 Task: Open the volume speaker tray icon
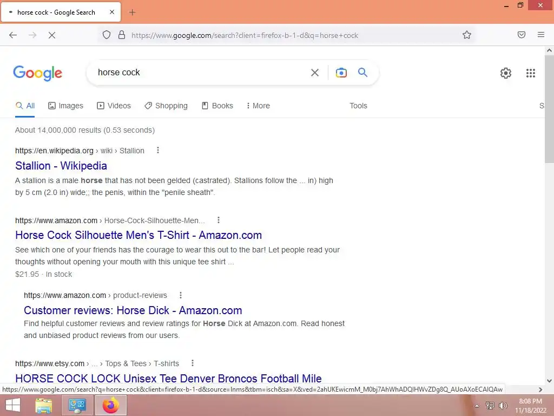coord(503,406)
